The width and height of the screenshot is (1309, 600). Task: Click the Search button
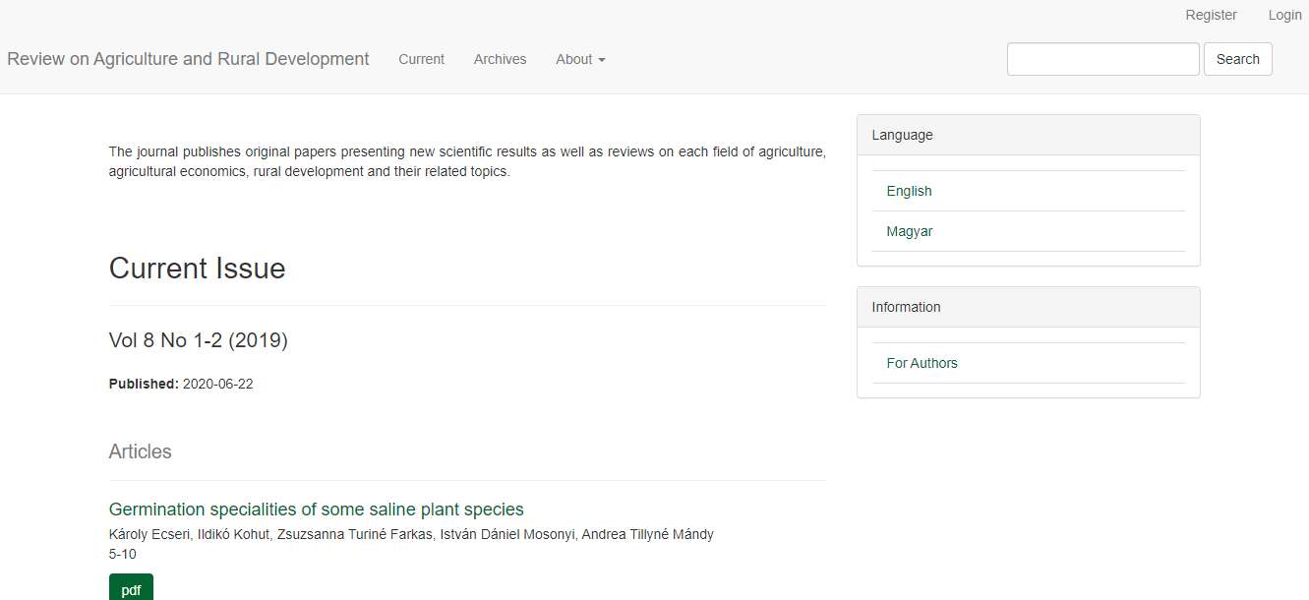pyautogui.click(x=1237, y=59)
